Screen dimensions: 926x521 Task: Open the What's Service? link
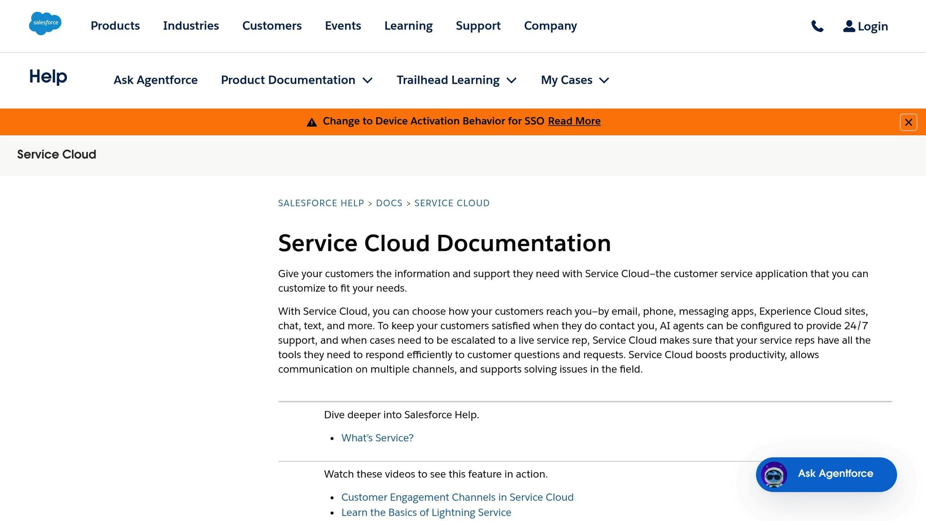click(x=377, y=438)
